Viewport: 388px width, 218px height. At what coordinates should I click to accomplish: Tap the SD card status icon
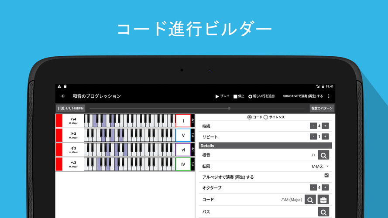click(x=65, y=86)
